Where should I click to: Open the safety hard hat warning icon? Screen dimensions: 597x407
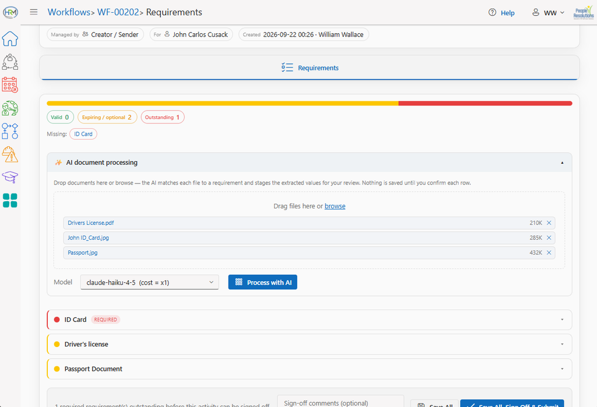coord(10,154)
